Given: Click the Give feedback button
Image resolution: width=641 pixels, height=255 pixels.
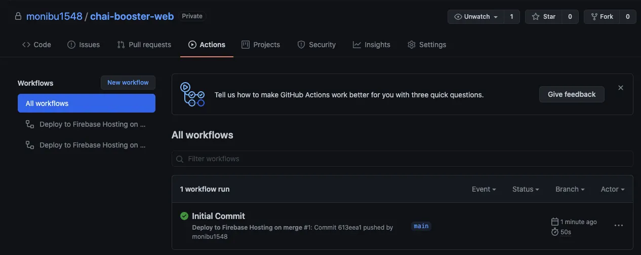Looking at the screenshot, I should pos(572,94).
